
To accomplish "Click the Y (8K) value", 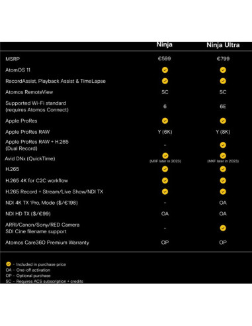I will (x=223, y=132).
